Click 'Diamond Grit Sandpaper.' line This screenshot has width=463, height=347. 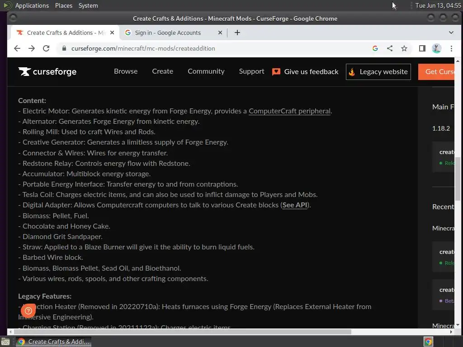(x=60, y=237)
